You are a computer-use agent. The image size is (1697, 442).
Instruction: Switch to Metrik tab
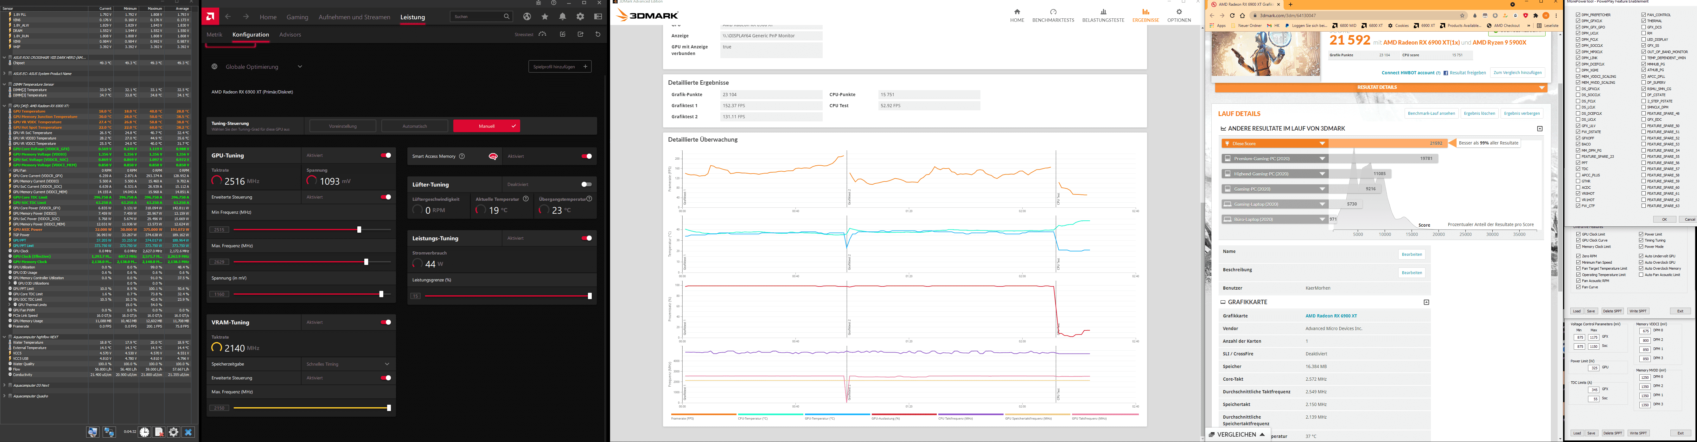[x=215, y=34]
